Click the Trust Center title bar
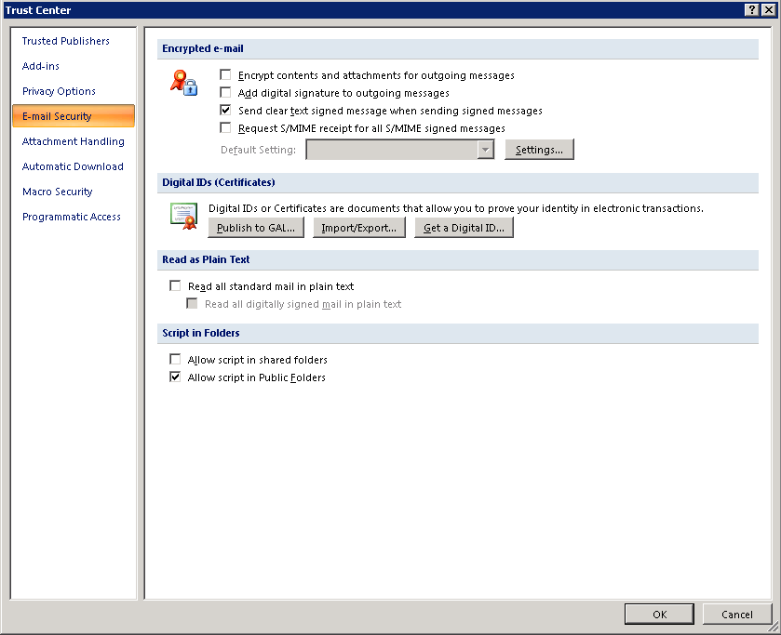Viewport: 781px width, 635px height. tap(373, 9)
